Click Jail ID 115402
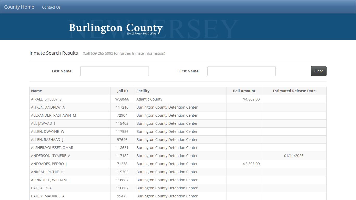This screenshot has width=356, height=200. 122,123
